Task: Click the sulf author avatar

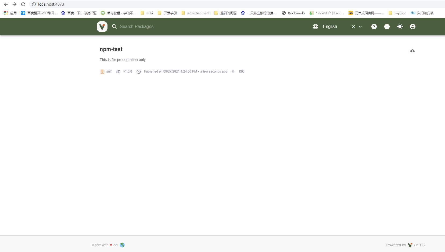Action: 102,71
